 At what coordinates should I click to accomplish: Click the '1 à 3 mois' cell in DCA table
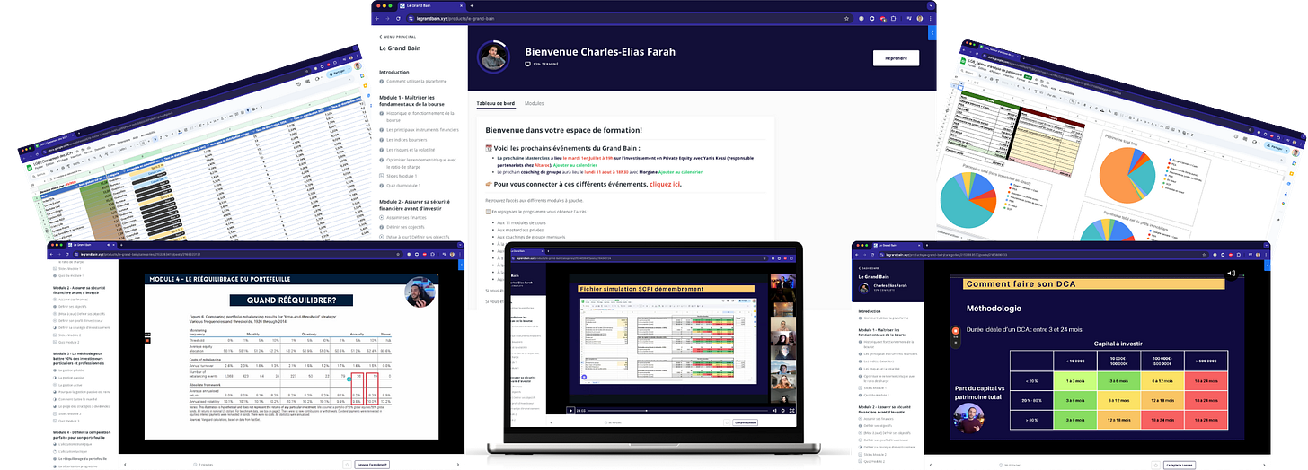1075,380
